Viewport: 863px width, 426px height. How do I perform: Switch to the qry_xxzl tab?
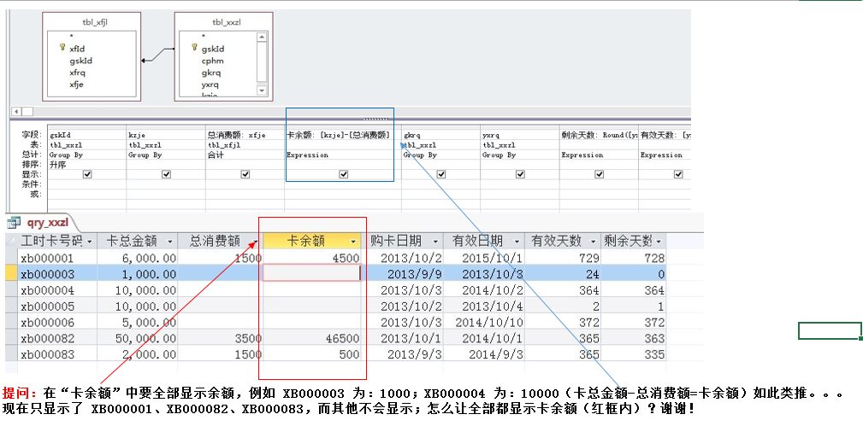tap(46, 222)
